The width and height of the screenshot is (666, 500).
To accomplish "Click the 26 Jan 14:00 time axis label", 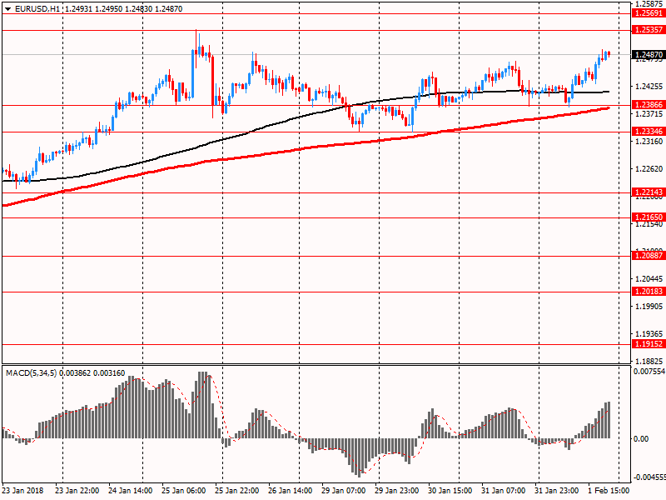I will (290, 491).
